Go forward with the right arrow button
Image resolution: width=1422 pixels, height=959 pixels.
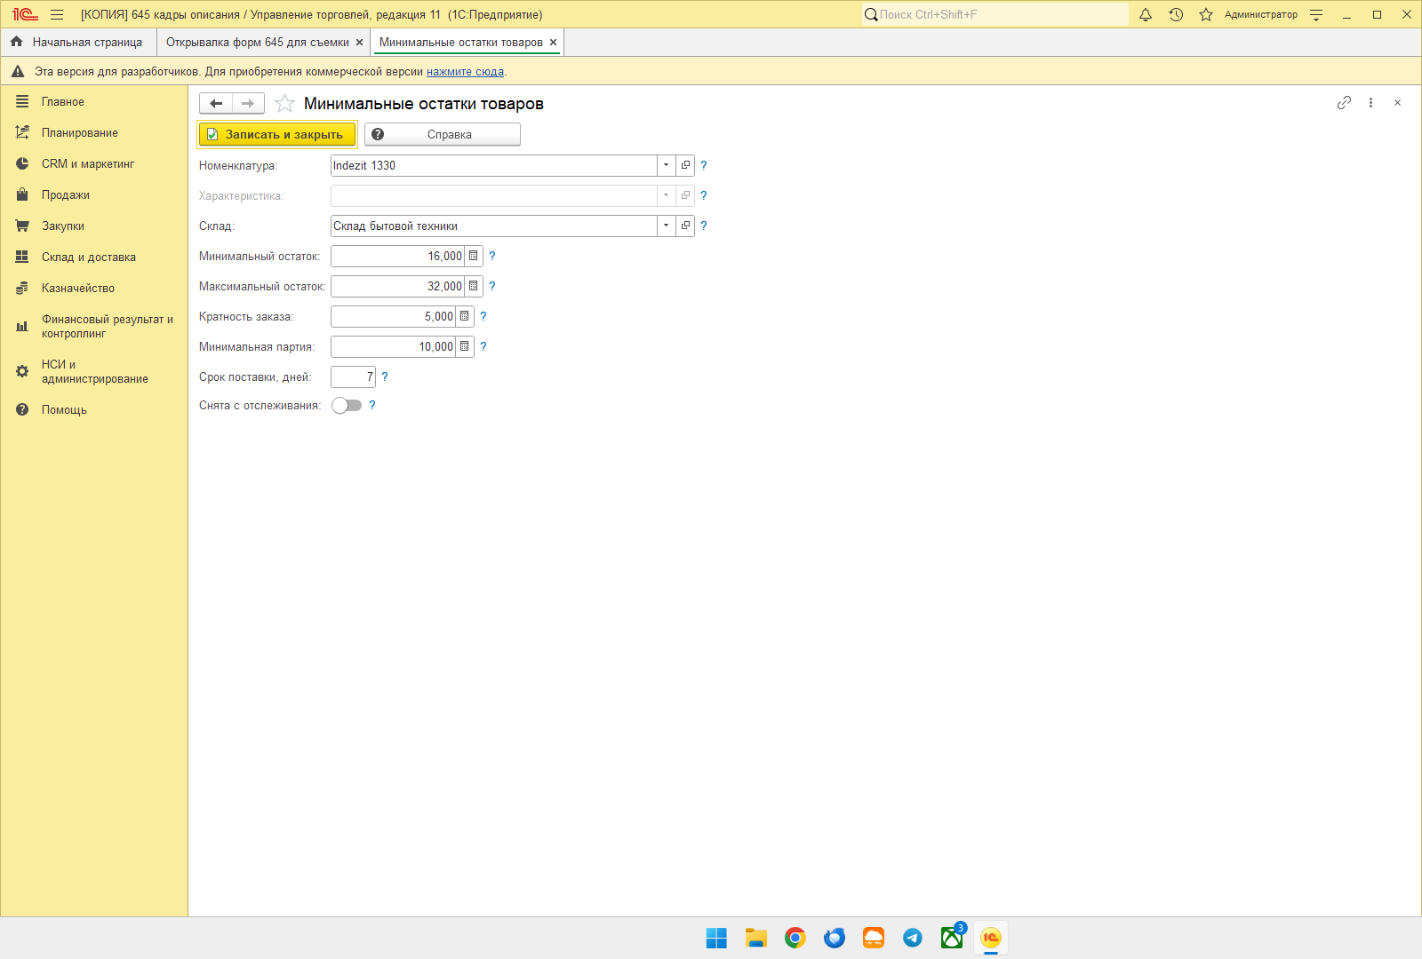248,104
